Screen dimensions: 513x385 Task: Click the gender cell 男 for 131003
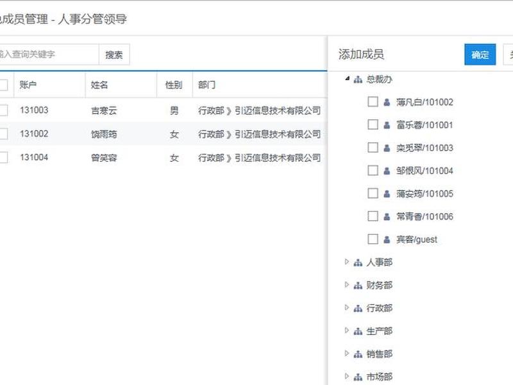(x=174, y=110)
